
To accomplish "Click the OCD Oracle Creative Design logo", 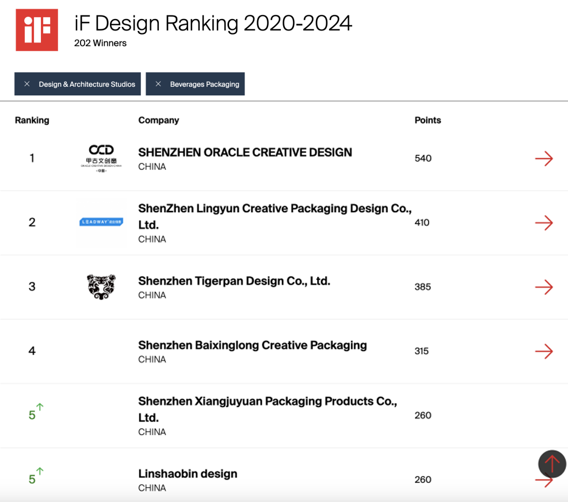I will click(x=101, y=159).
